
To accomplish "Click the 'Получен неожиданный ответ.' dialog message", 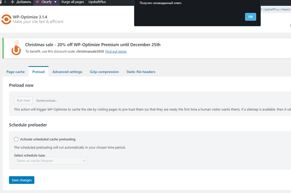I will (x=161, y=3).
